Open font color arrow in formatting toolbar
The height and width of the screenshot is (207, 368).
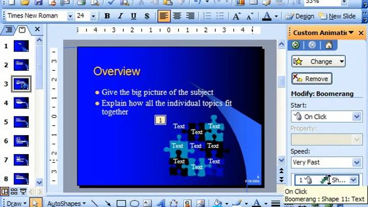click(x=276, y=16)
